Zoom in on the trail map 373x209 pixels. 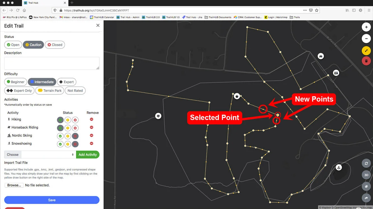pos(366,27)
